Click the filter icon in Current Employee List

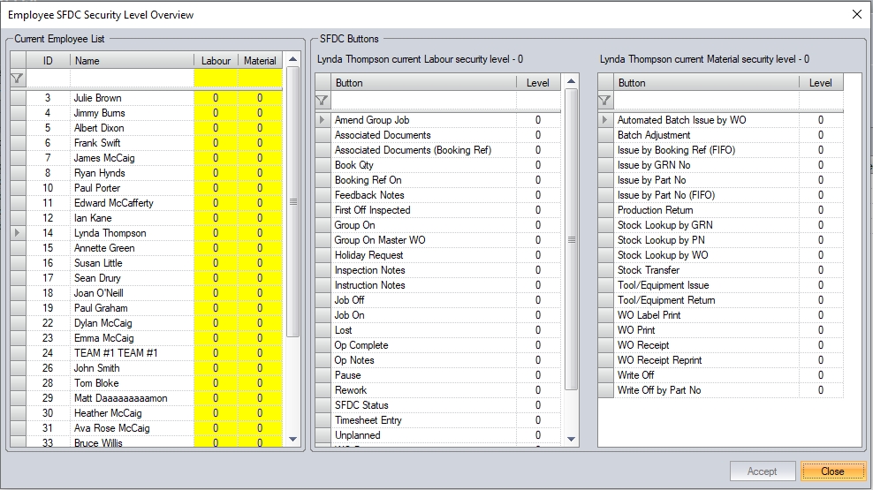coord(18,78)
